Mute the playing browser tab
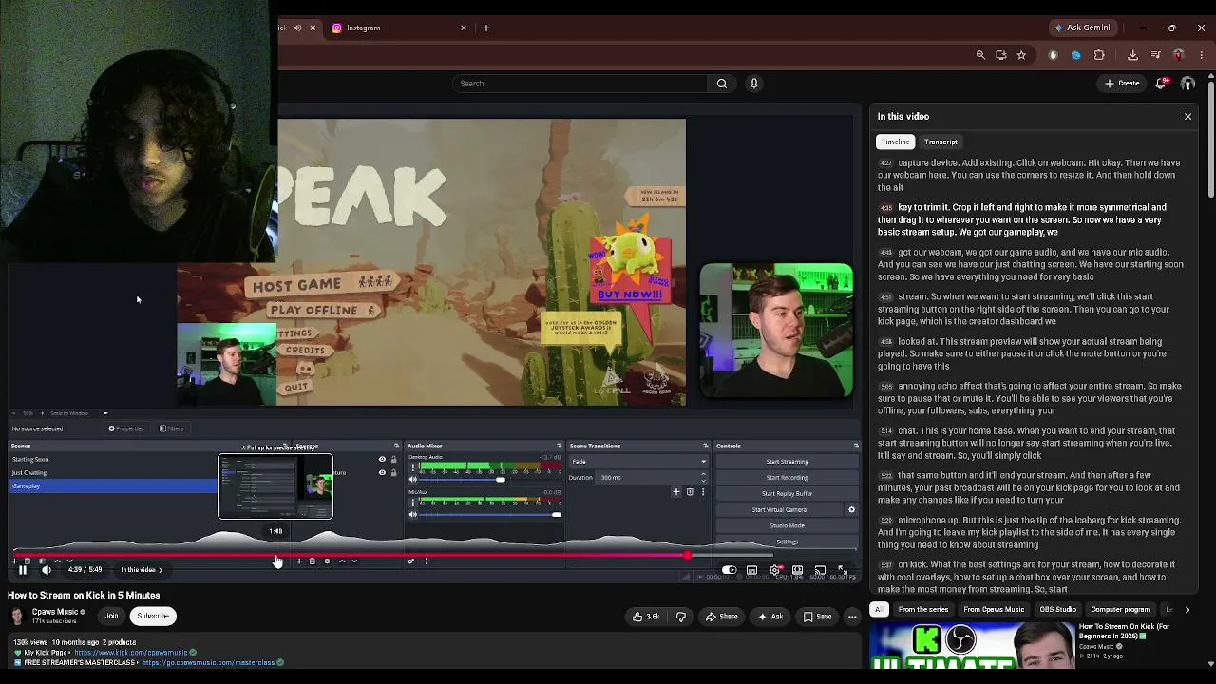The height and width of the screenshot is (684, 1216). (297, 28)
